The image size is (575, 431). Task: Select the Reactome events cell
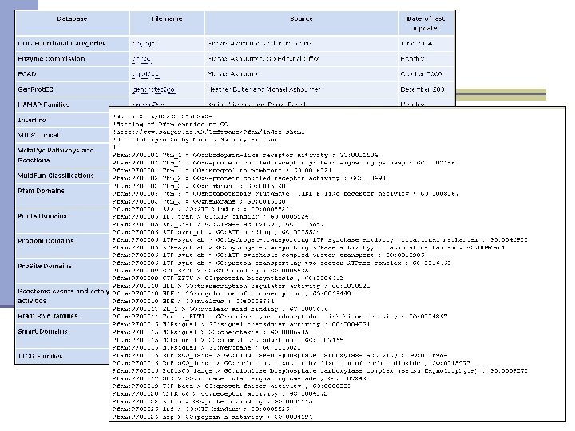click(63, 296)
